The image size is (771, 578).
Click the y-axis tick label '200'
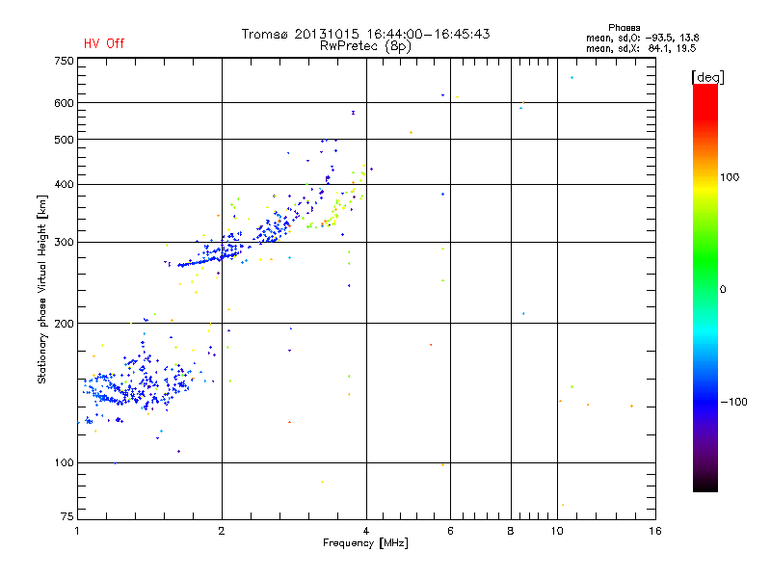point(64,324)
